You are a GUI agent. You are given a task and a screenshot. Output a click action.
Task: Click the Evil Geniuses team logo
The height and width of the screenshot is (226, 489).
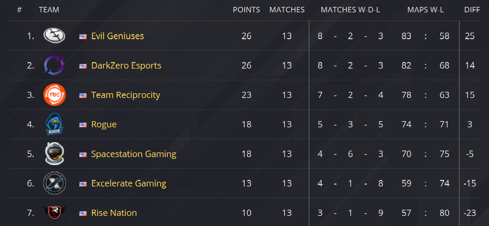tap(54, 36)
